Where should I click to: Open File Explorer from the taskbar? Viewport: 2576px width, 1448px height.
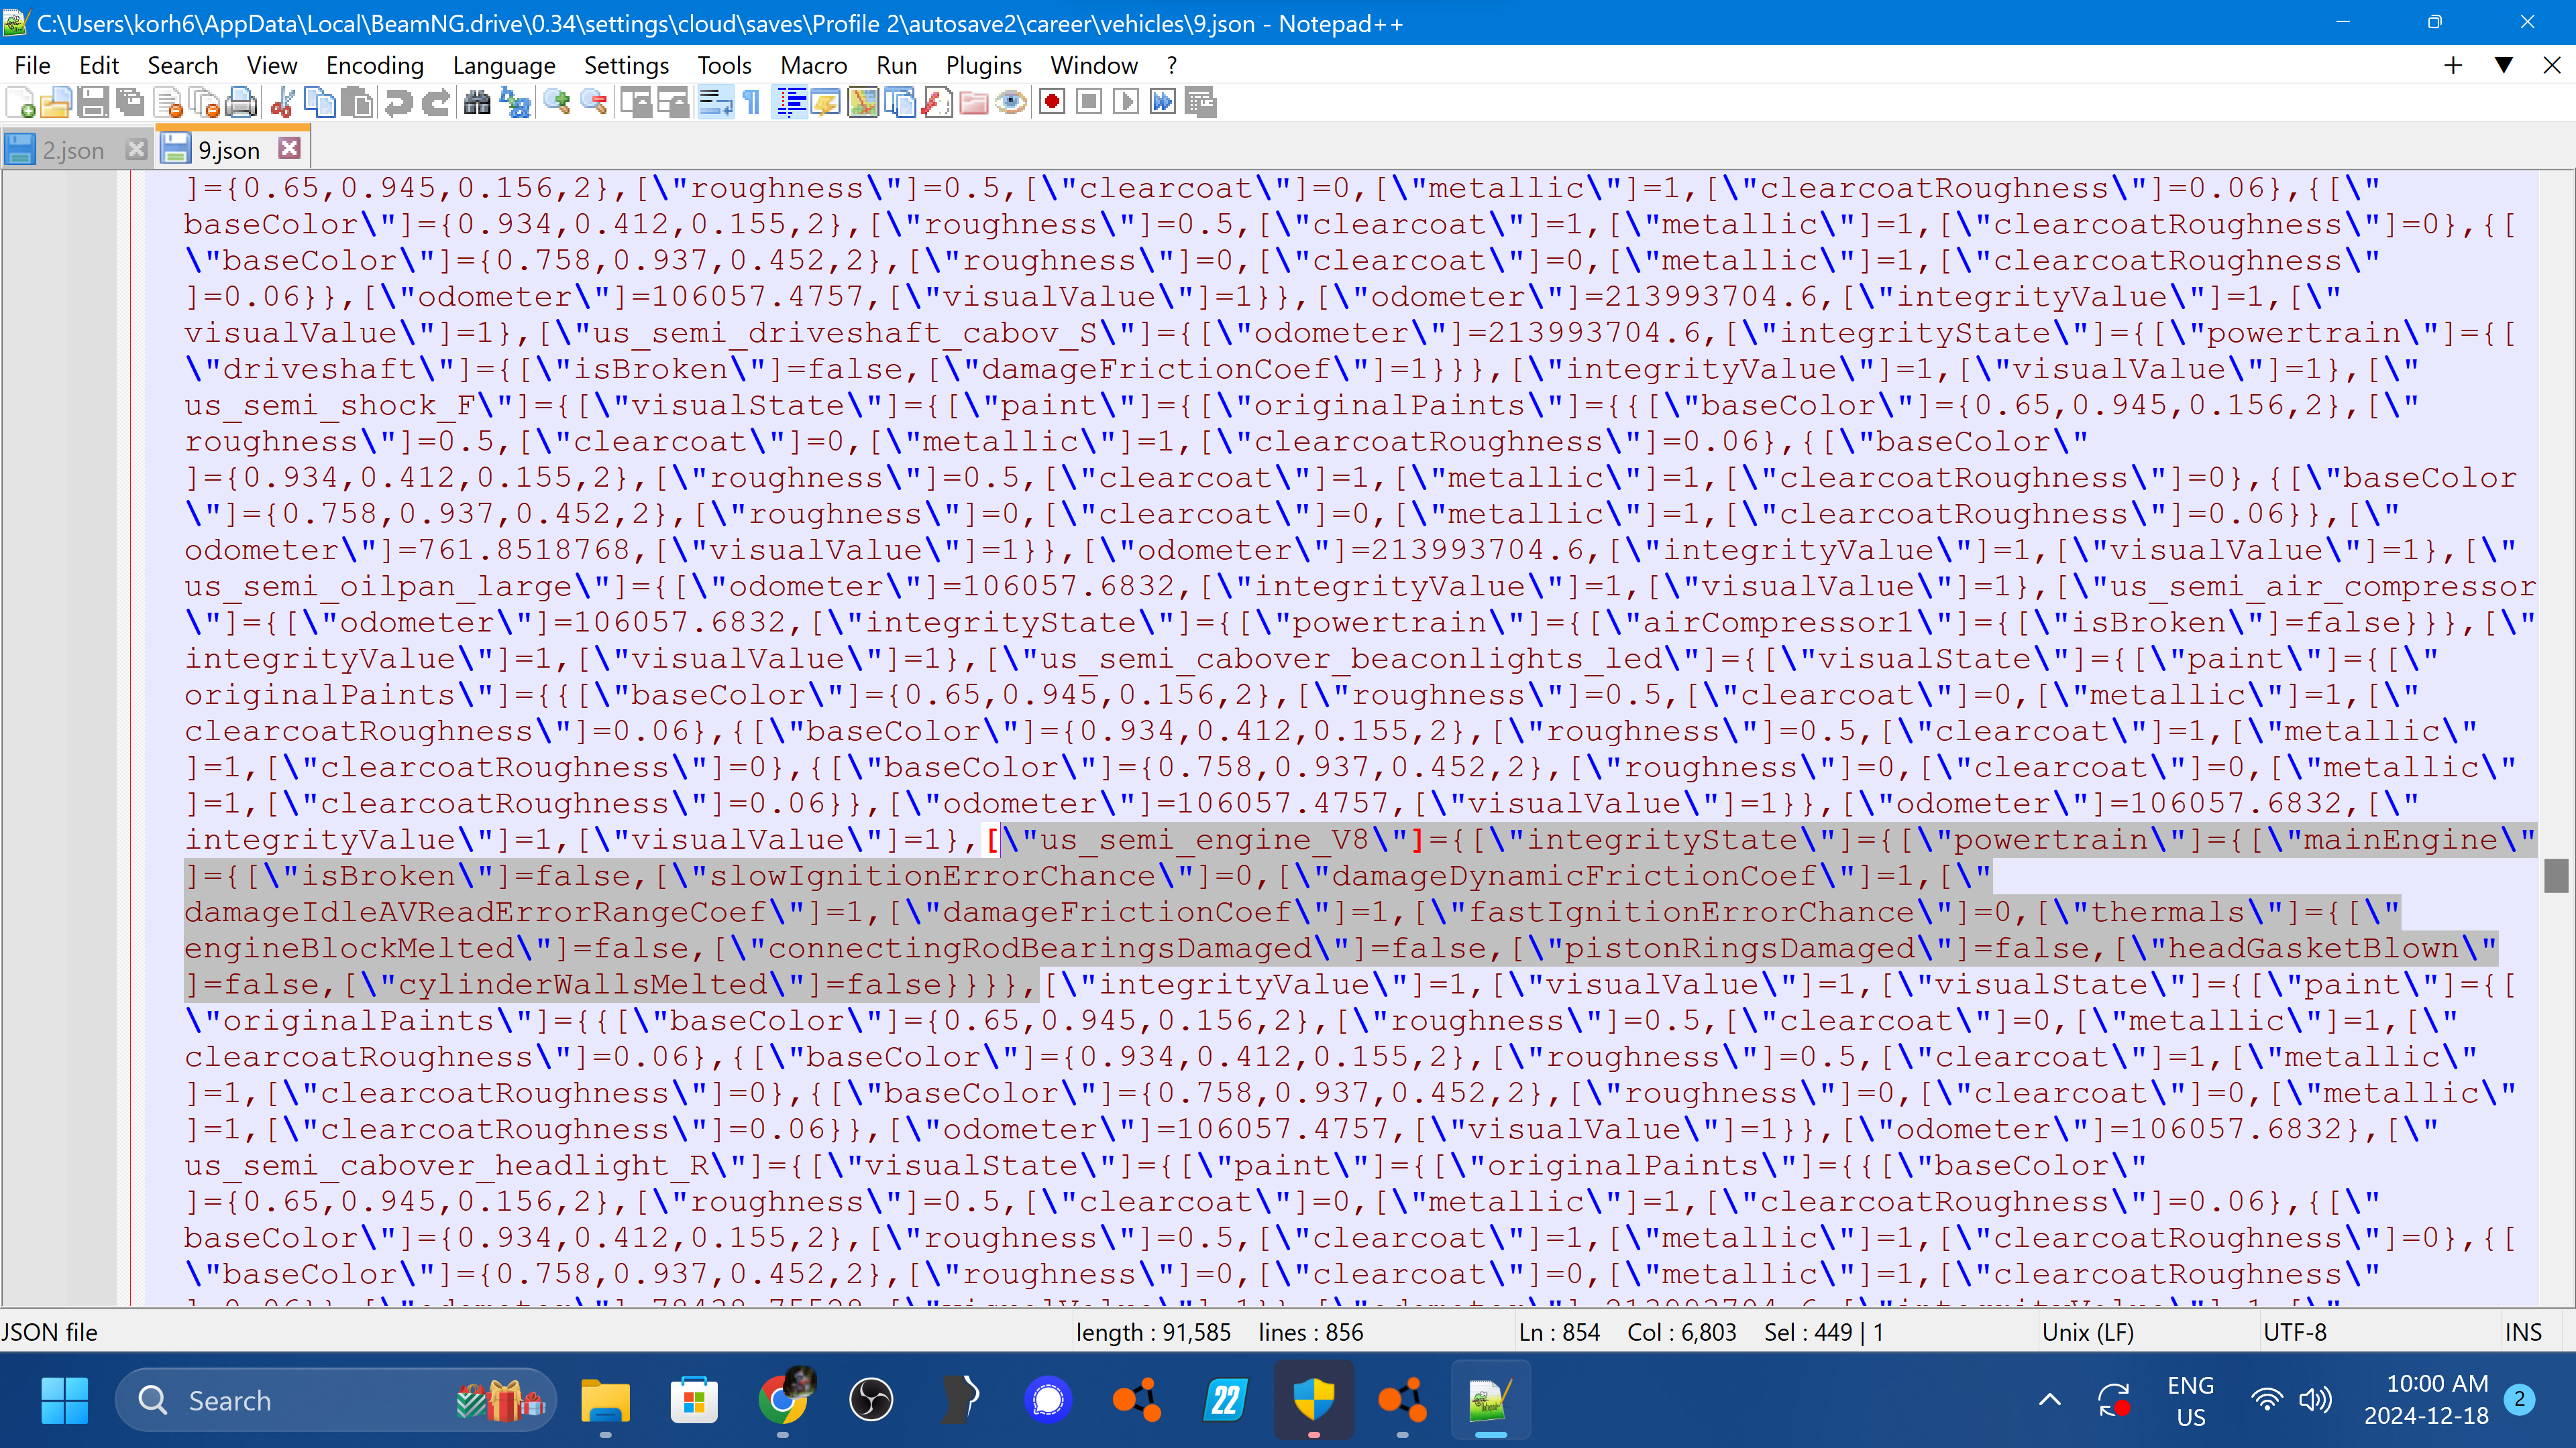pyautogui.click(x=605, y=1400)
